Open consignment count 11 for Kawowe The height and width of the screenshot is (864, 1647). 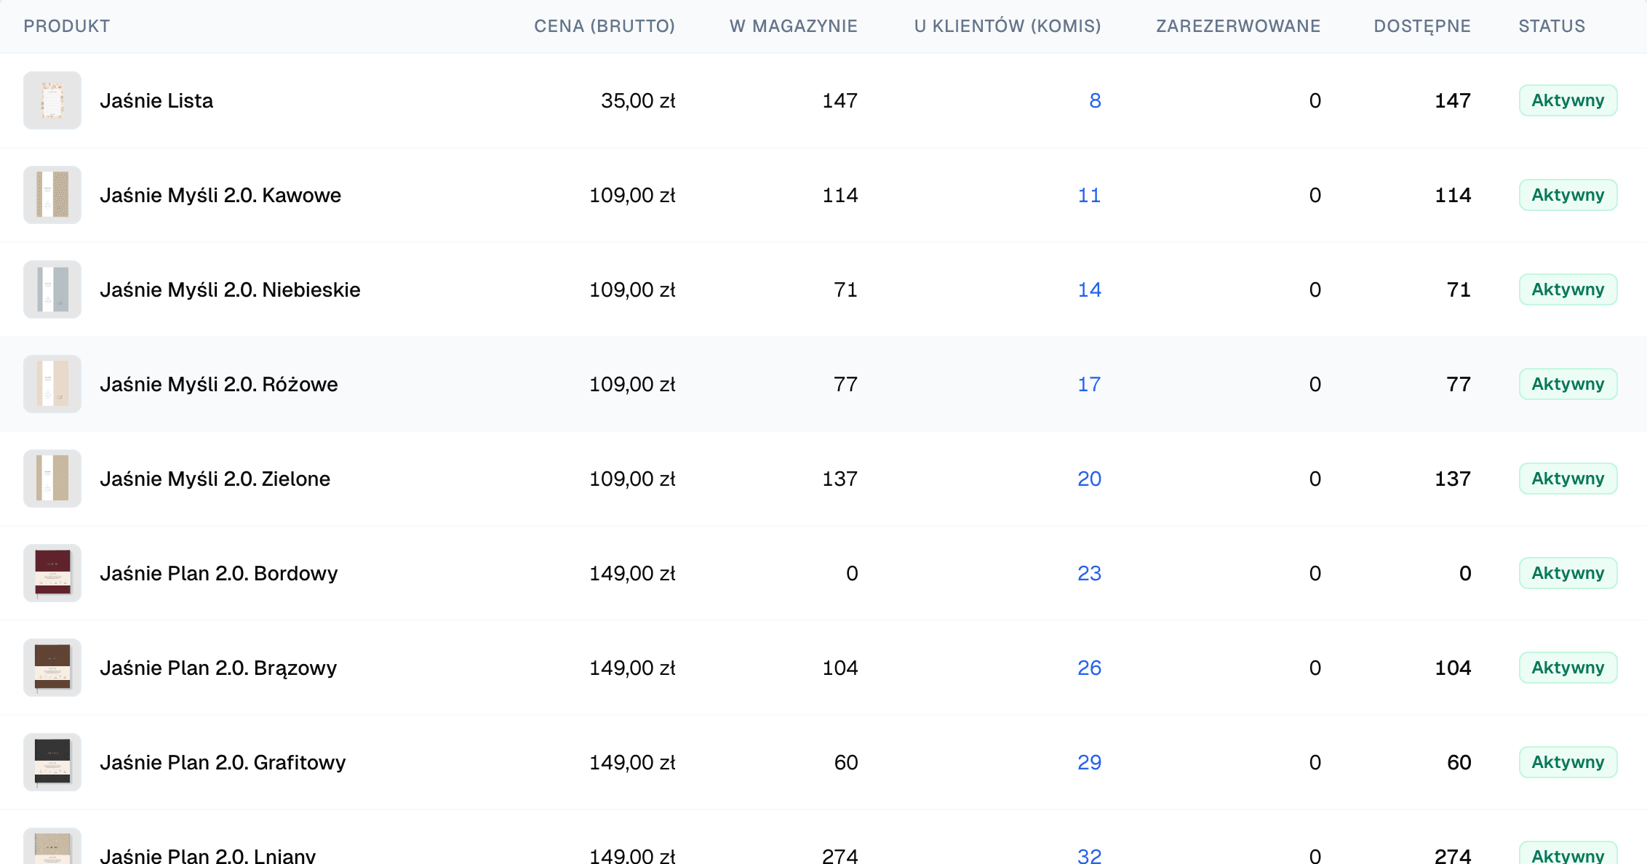click(1089, 195)
